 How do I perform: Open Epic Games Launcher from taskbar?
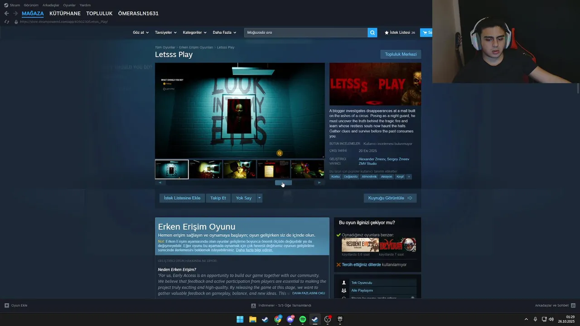pos(340,319)
